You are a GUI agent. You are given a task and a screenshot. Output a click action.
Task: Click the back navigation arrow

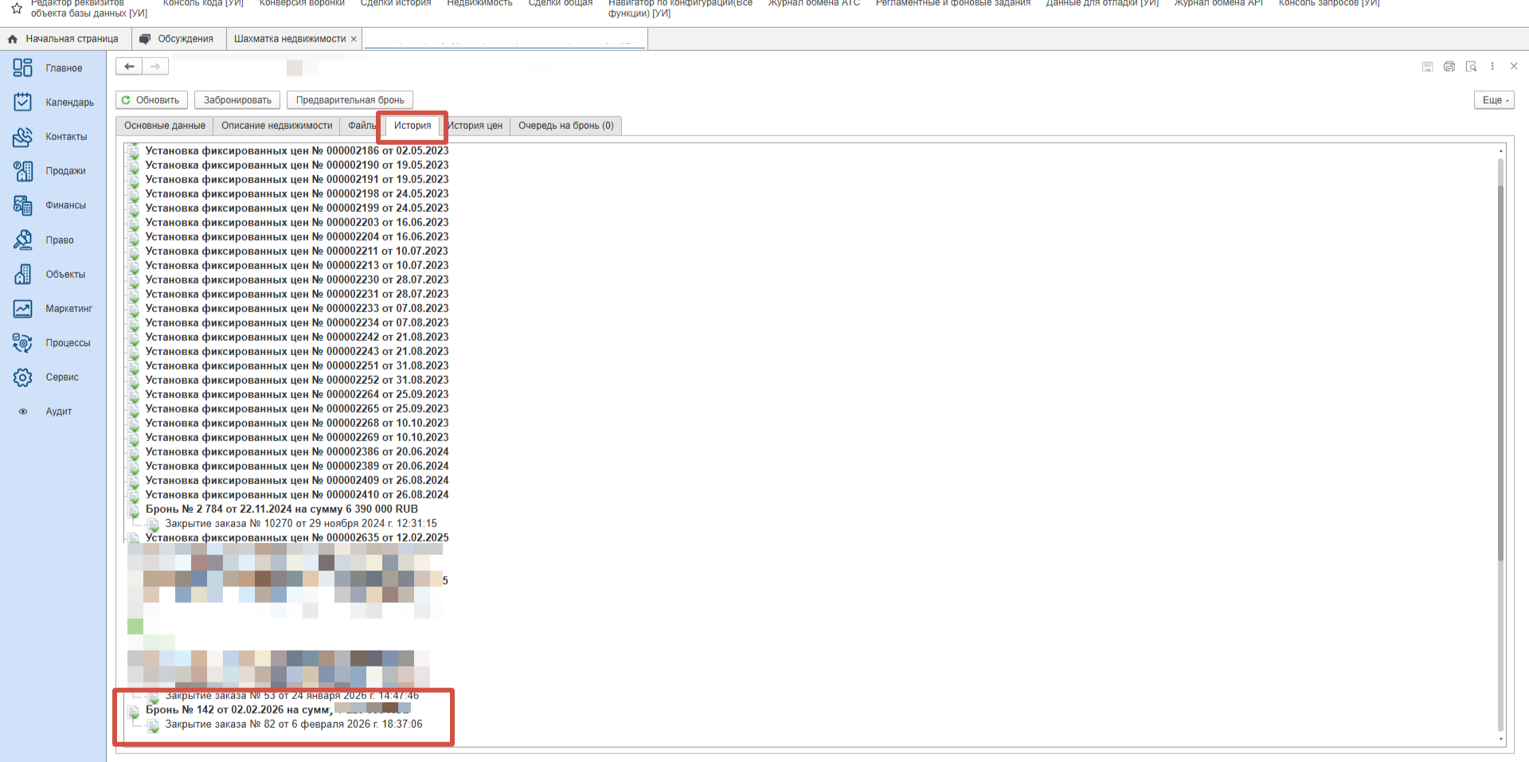pos(129,67)
